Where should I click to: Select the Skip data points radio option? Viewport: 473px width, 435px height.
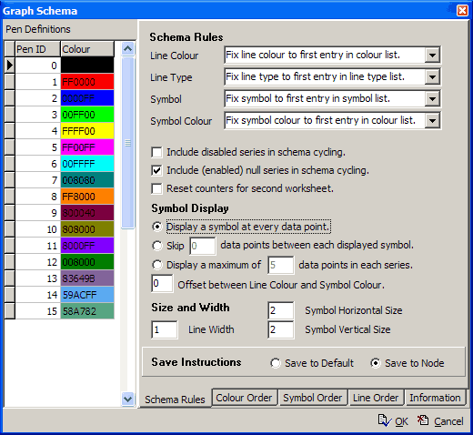pos(157,246)
